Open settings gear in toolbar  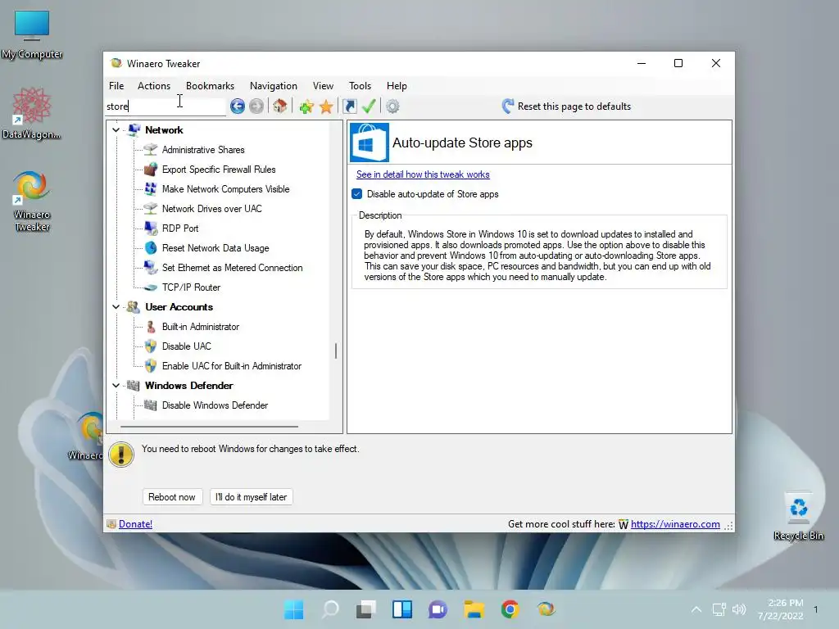coord(392,106)
